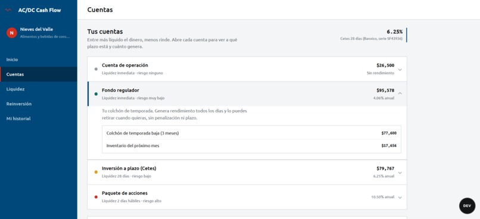The height and width of the screenshot is (219, 480).
Task: Click the gray dot beside Cuenta de operación
Action: coord(96,69)
